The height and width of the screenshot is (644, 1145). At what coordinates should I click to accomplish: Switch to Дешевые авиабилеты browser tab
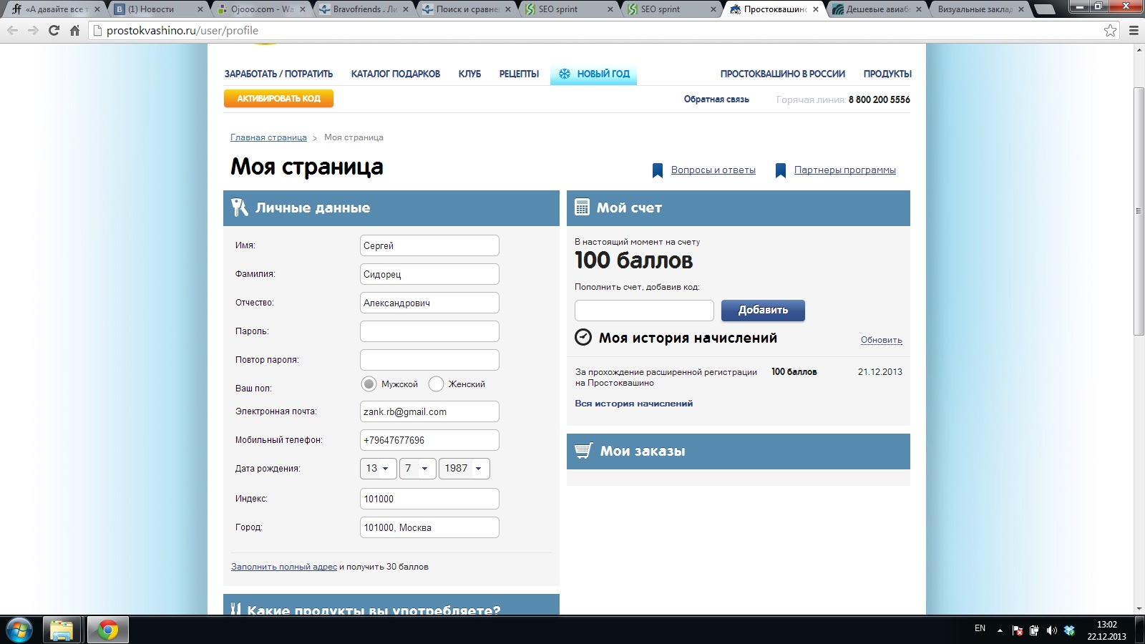(x=877, y=9)
